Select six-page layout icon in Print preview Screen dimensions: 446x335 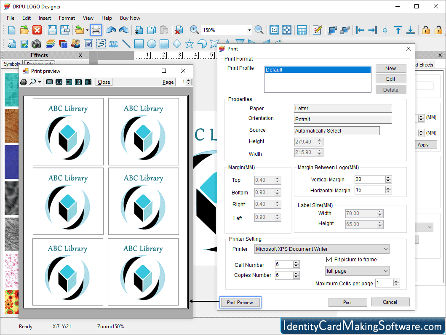[88, 82]
